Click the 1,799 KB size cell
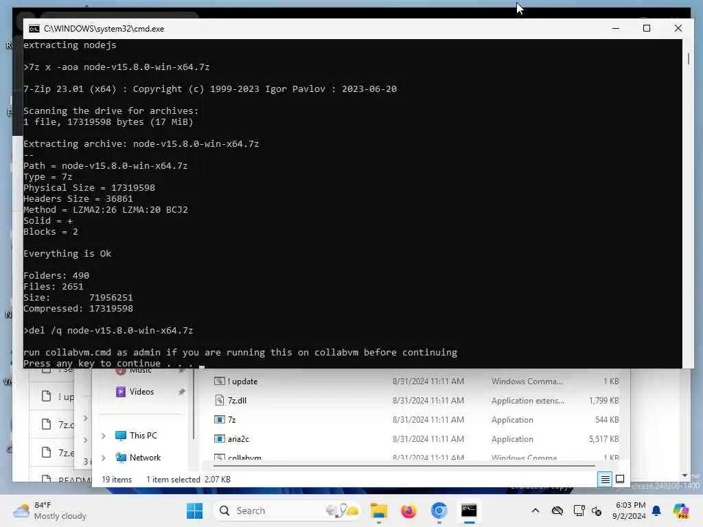The image size is (703, 527). pyautogui.click(x=603, y=401)
